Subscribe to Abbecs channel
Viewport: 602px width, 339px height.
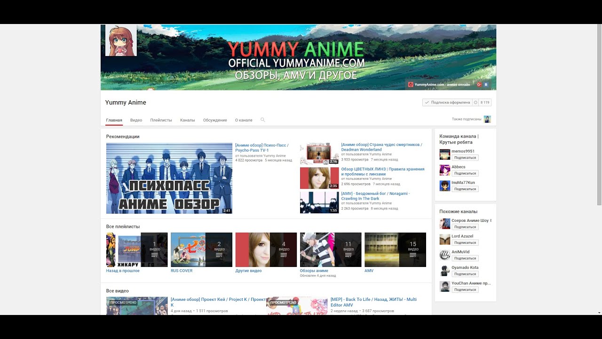(x=465, y=173)
